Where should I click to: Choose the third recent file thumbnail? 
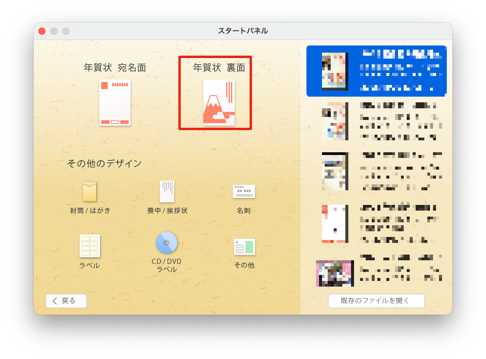pos(335,171)
